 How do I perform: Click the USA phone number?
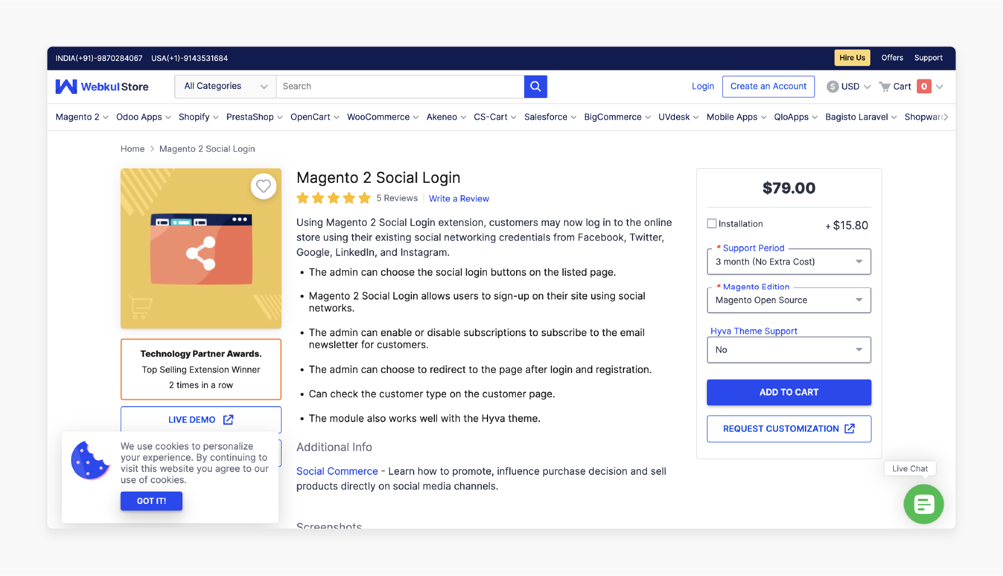pyautogui.click(x=190, y=58)
